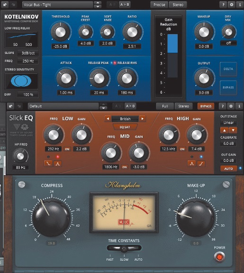244x273 pixels.
Task: Toggle Slick EQ BYPASS button
Action: 206,106
